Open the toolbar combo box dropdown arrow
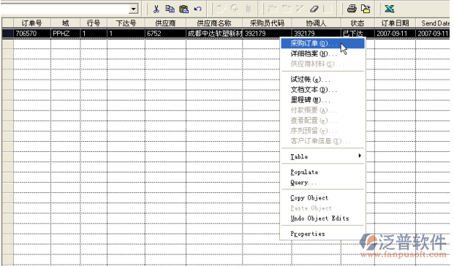 pyautogui.click(x=133, y=9)
